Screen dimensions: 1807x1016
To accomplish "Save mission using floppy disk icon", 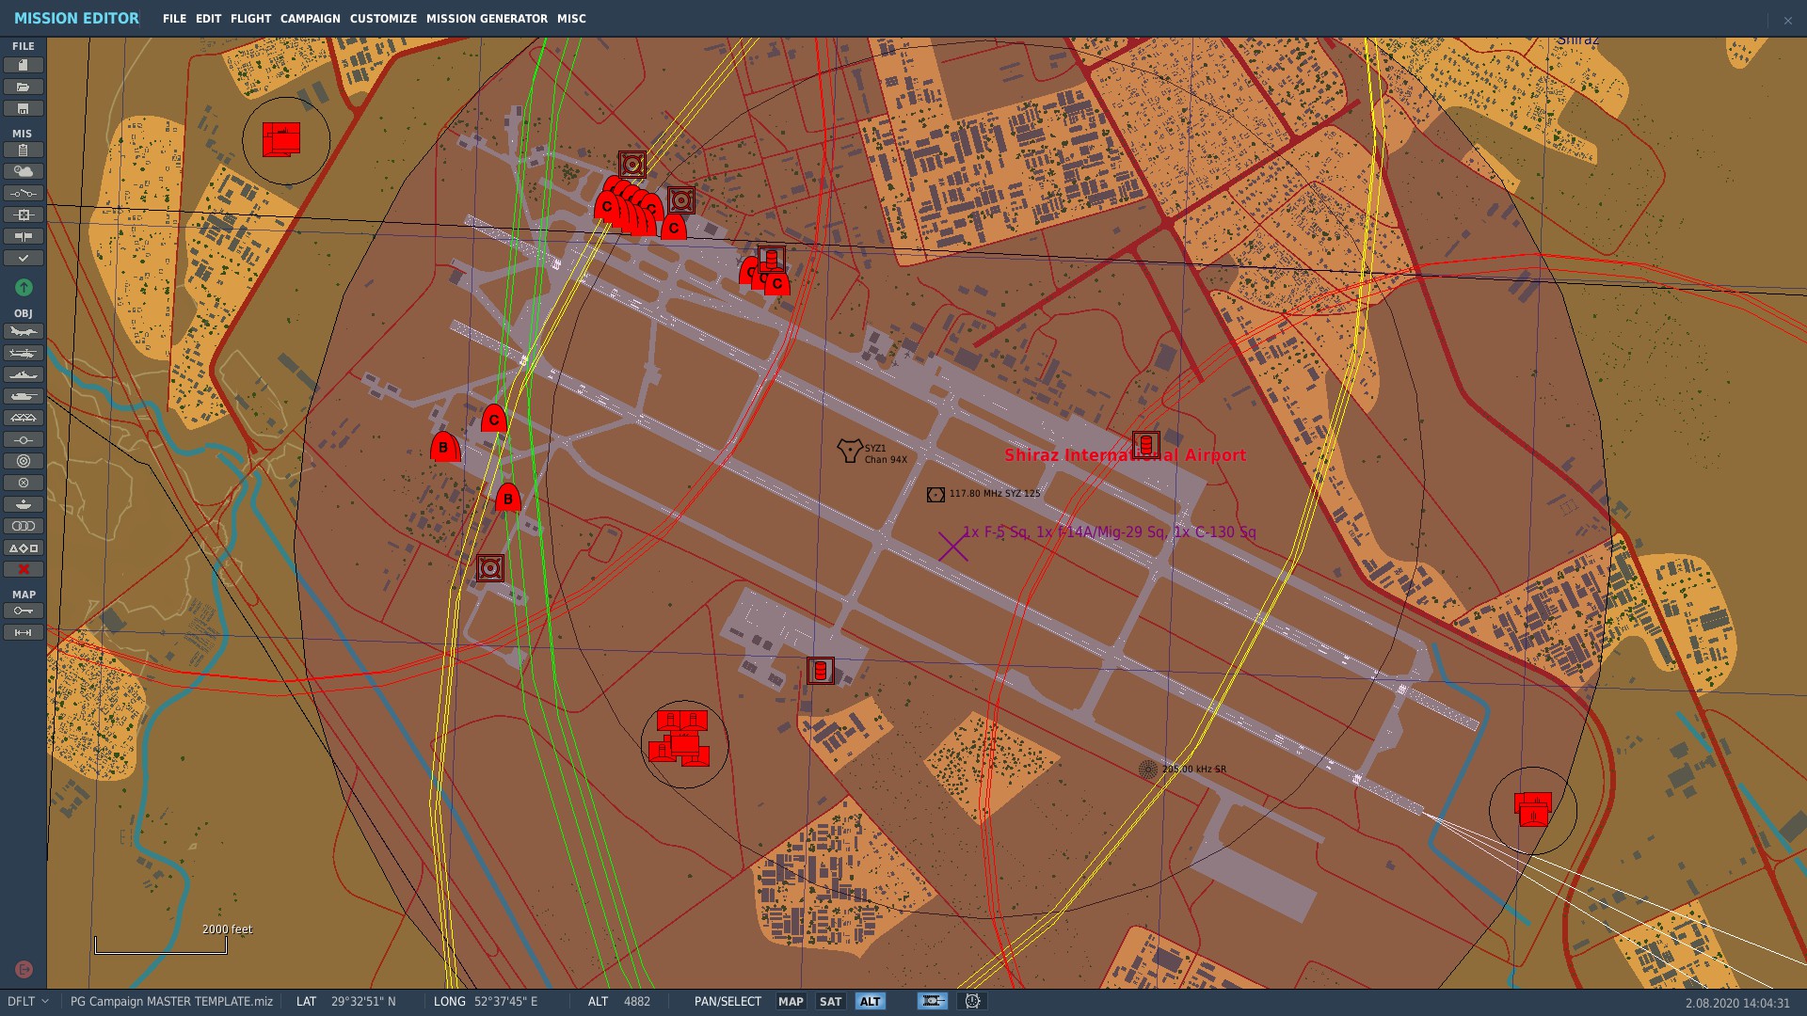I will pos(24,108).
